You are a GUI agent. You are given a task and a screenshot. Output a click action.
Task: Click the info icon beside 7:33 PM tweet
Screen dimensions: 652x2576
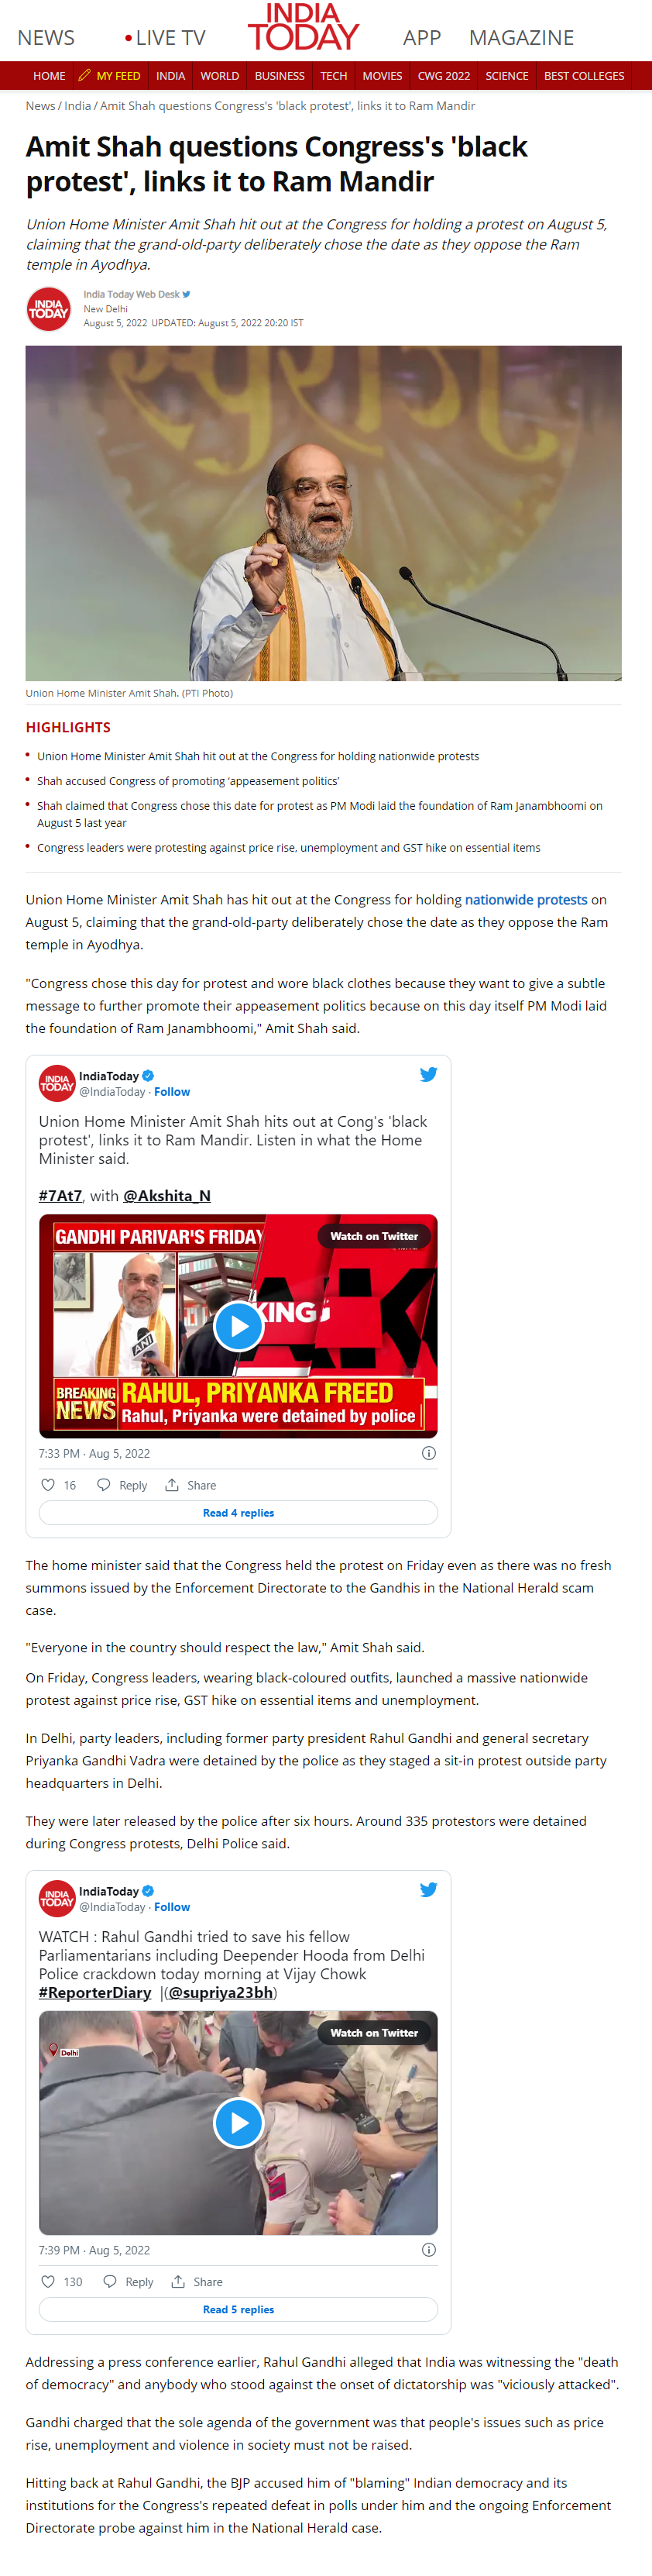click(428, 1452)
